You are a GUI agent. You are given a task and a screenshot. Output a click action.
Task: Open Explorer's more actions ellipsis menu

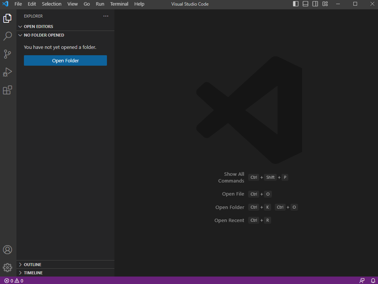click(106, 16)
